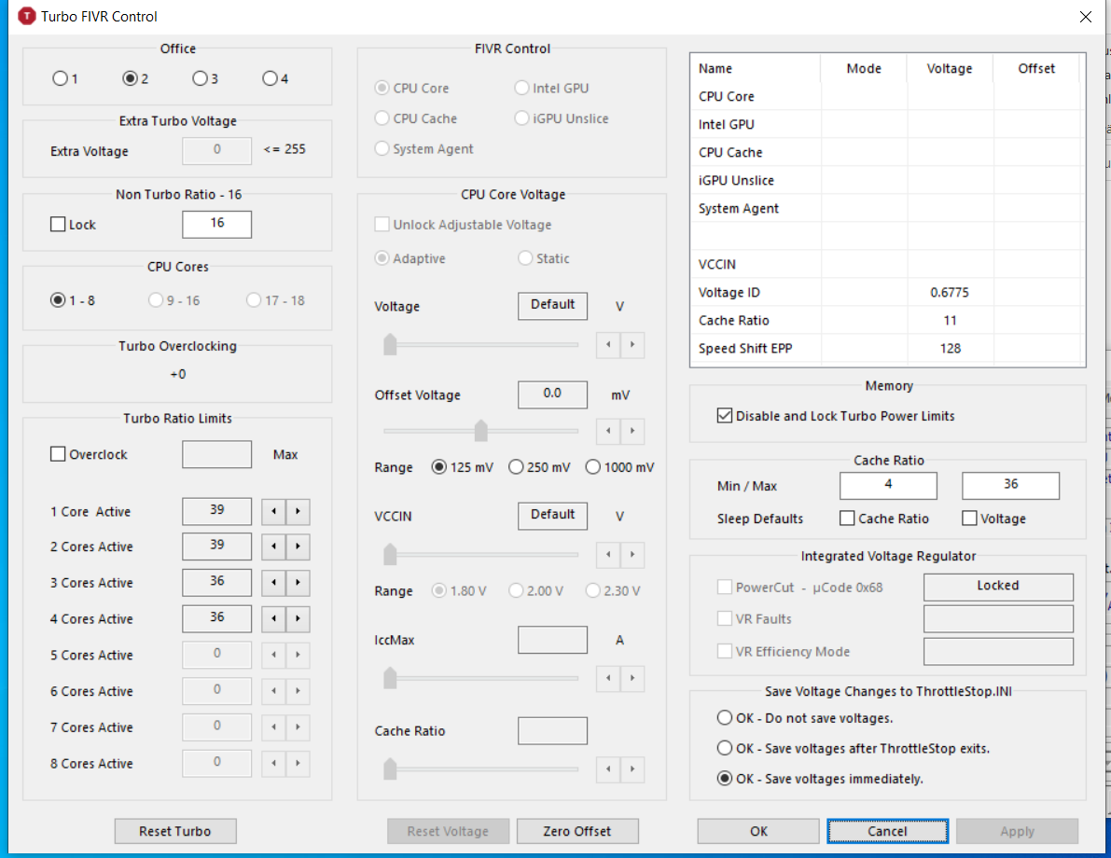
Task: Select Office profile 3
Action: [200, 79]
